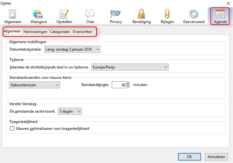Open the timezone dropdown Europa/Parijs

(130, 67)
